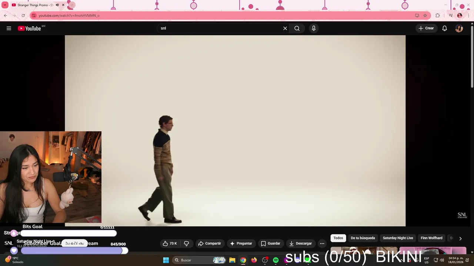Download the video with Descargar
Viewport: 474px width, 266px height.
tap(301, 243)
